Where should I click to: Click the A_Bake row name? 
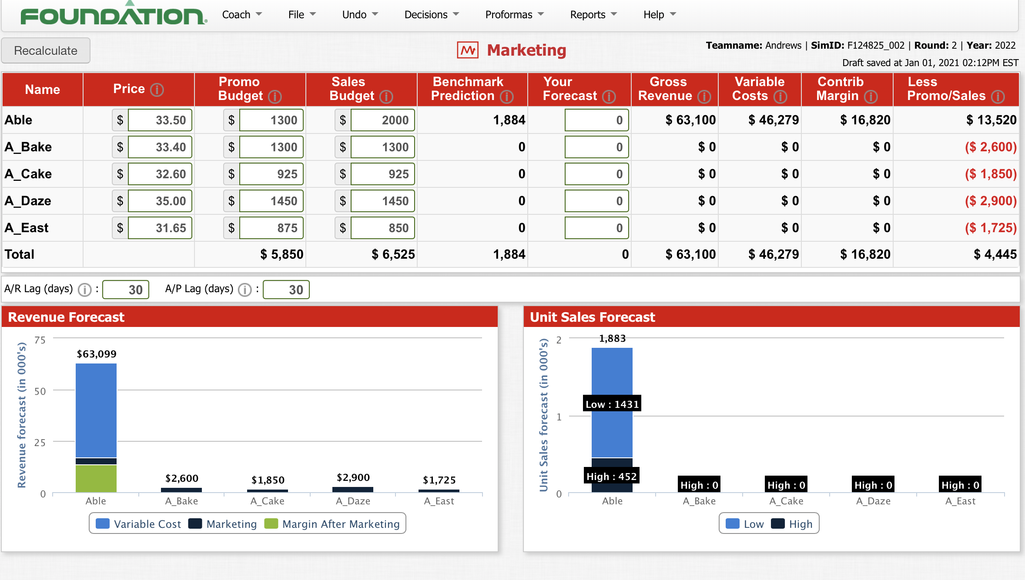point(28,147)
